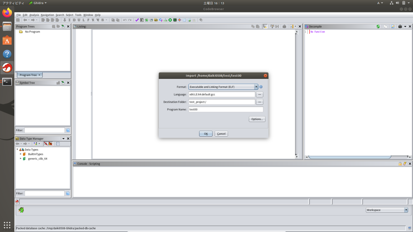Expand the generic_clib_64 tree node
Image resolution: width=413 pixels, height=232 pixels.
point(21,159)
